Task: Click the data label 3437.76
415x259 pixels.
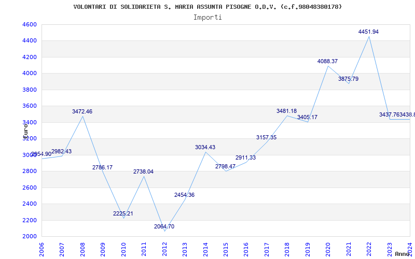Action: (389, 114)
